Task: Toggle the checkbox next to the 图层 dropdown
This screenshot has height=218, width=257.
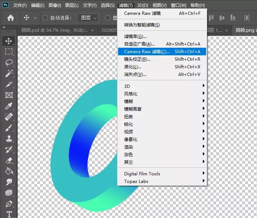Action: (x=108, y=18)
